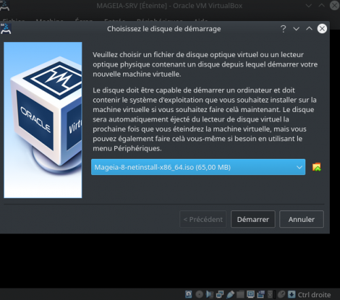Viewport: 340px width, 300px height.
Task: Click the Démarrer button
Action: [253, 219]
